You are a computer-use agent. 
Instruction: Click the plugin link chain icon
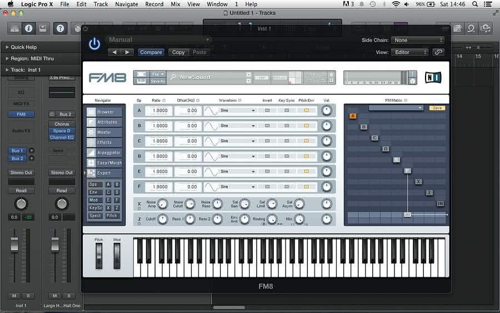pos(438,52)
